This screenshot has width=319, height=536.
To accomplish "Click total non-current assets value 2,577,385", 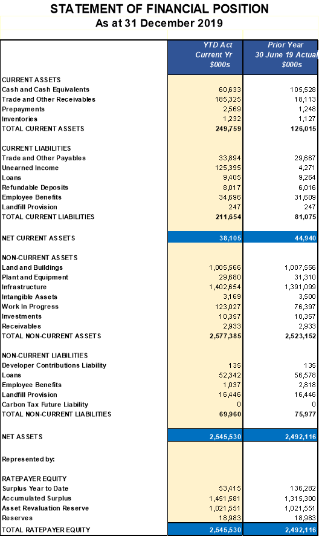I will tap(225, 336).
